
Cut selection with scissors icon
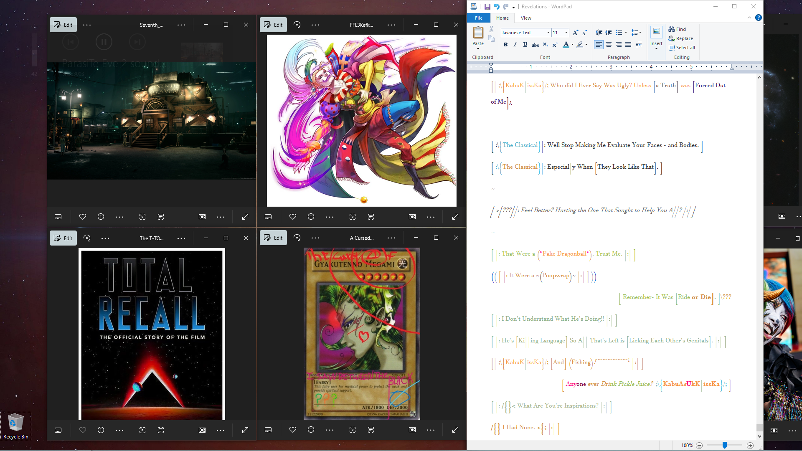(492, 29)
